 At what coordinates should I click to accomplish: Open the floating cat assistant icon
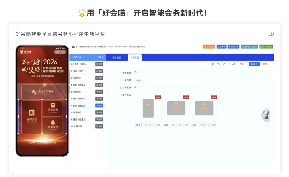coord(266,115)
